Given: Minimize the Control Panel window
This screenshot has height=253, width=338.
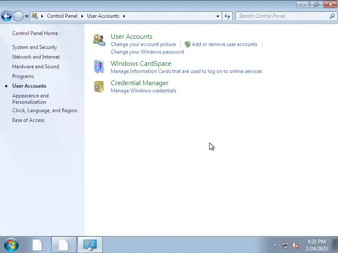Looking at the screenshot, I should (x=303, y=5).
